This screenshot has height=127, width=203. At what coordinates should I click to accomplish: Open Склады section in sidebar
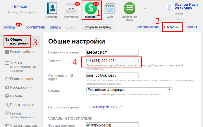tap(16, 96)
